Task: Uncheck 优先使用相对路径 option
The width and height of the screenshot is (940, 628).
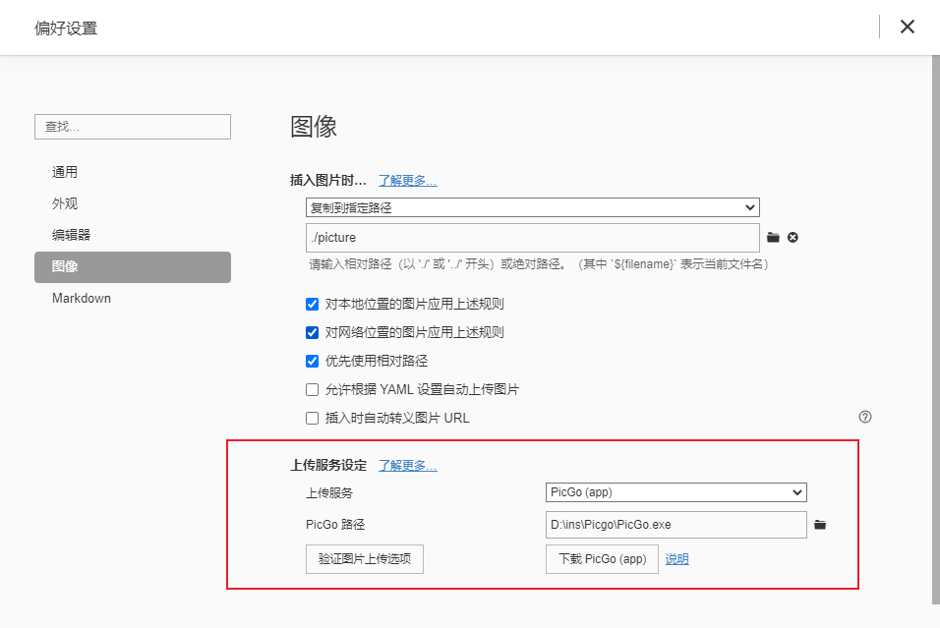Action: [312, 362]
